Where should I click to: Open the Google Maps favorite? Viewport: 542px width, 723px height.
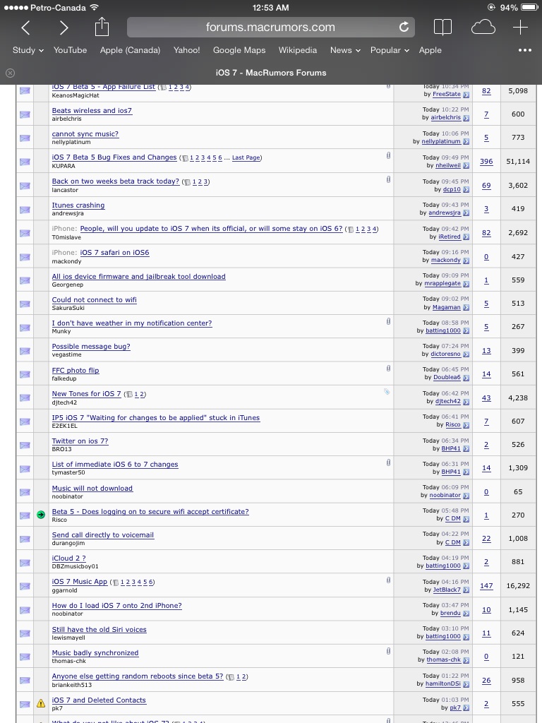click(239, 50)
